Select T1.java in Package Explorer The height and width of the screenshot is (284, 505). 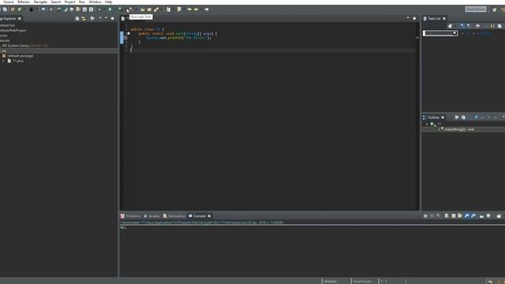[x=17, y=61]
